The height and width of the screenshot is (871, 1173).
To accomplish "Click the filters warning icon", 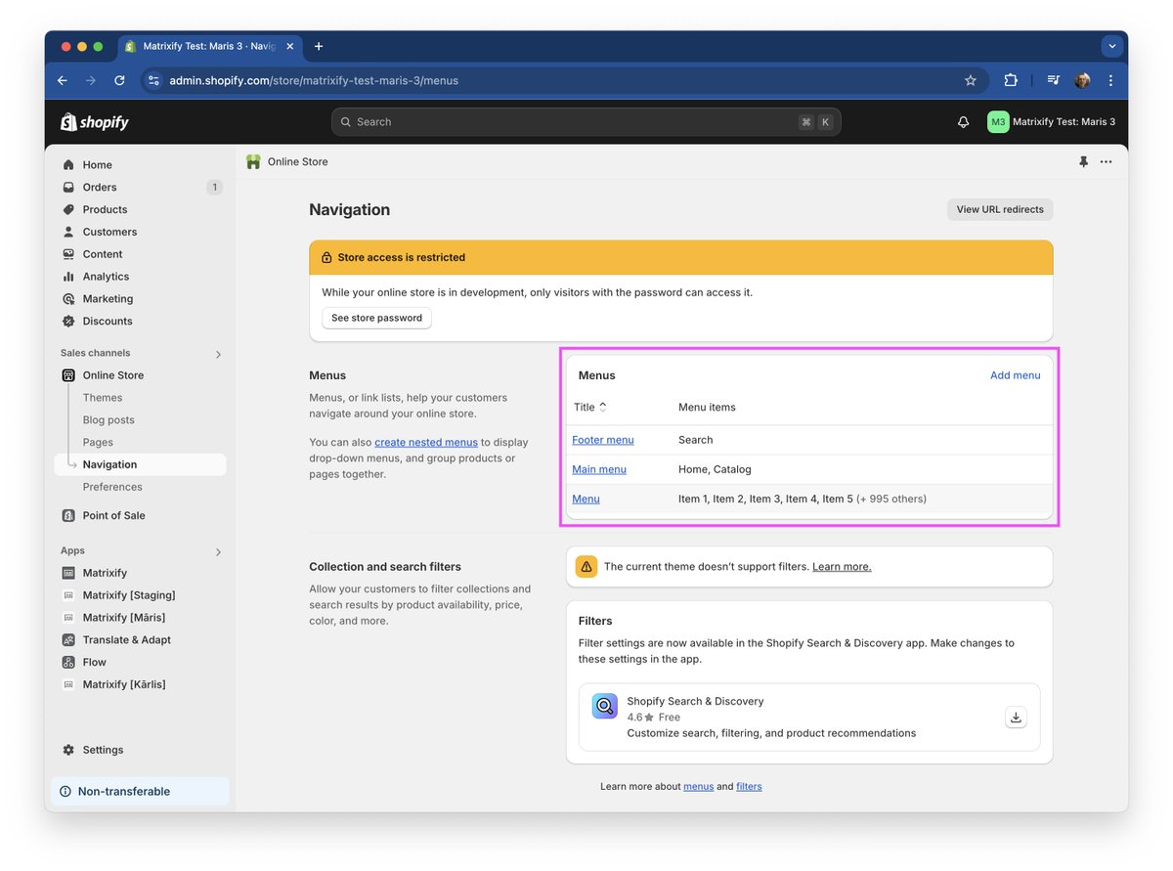I will (x=586, y=566).
